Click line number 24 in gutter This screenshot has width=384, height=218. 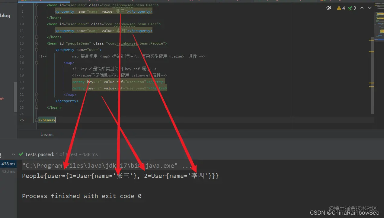coord(21,114)
